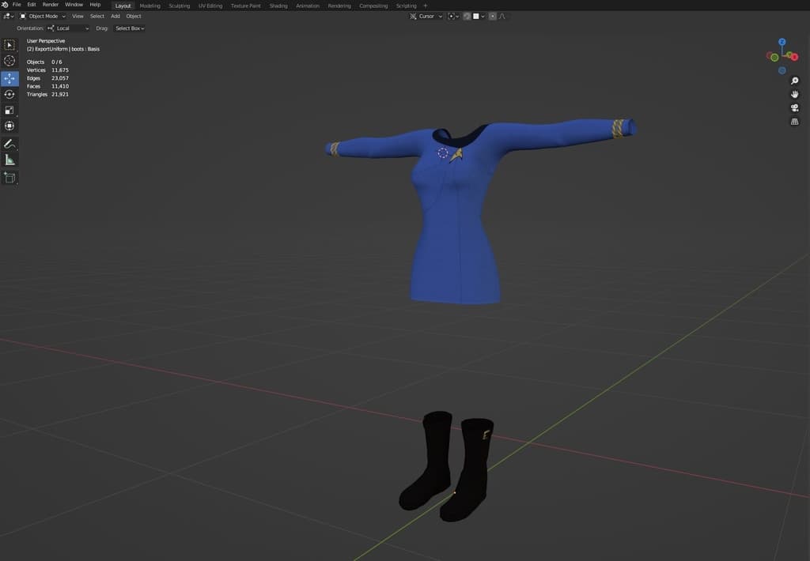Click the Add Cube tool
The height and width of the screenshot is (561, 810).
point(9,178)
